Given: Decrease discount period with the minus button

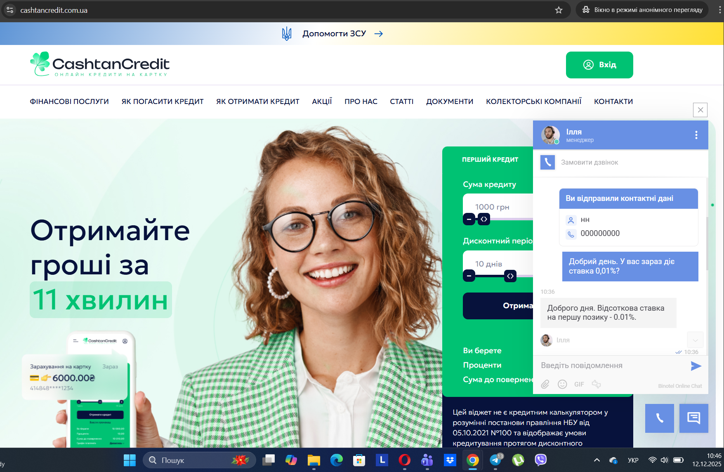Looking at the screenshot, I should [469, 276].
